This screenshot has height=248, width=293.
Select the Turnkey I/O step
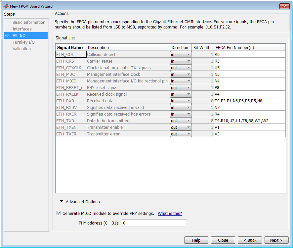pyautogui.click(x=23, y=42)
